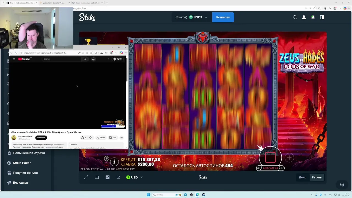Viewport: 352px width, 198px height.
Task: Decrease the bet with minus button
Action: click(x=252, y=158)
